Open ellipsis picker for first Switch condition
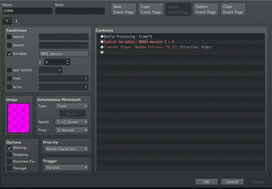 click(x=85, y=37)
